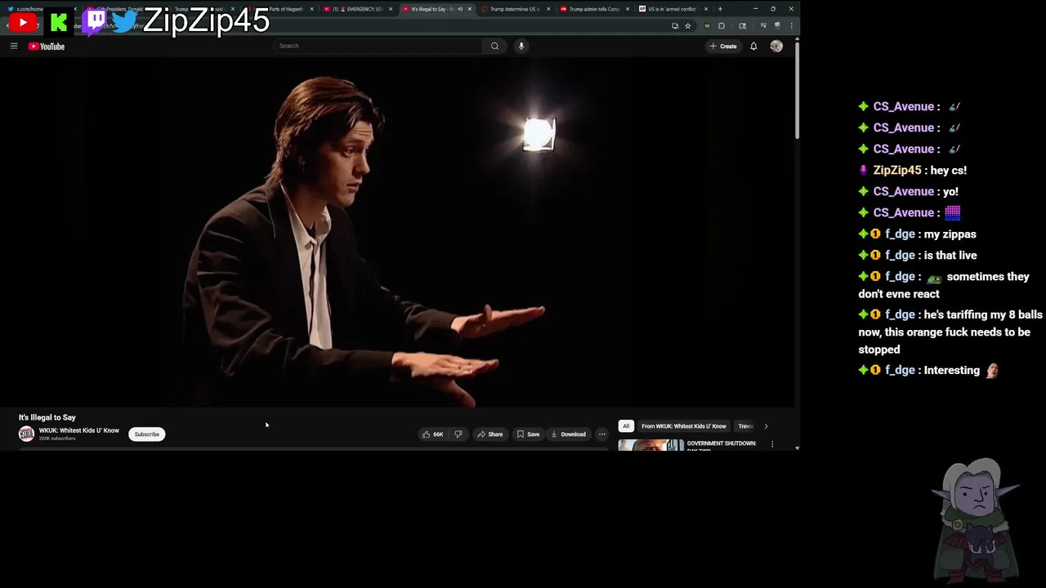Screen dimensions: 1046x588
Task: Click the Create button
Action: pyautogui.click(x=723, y=47)
